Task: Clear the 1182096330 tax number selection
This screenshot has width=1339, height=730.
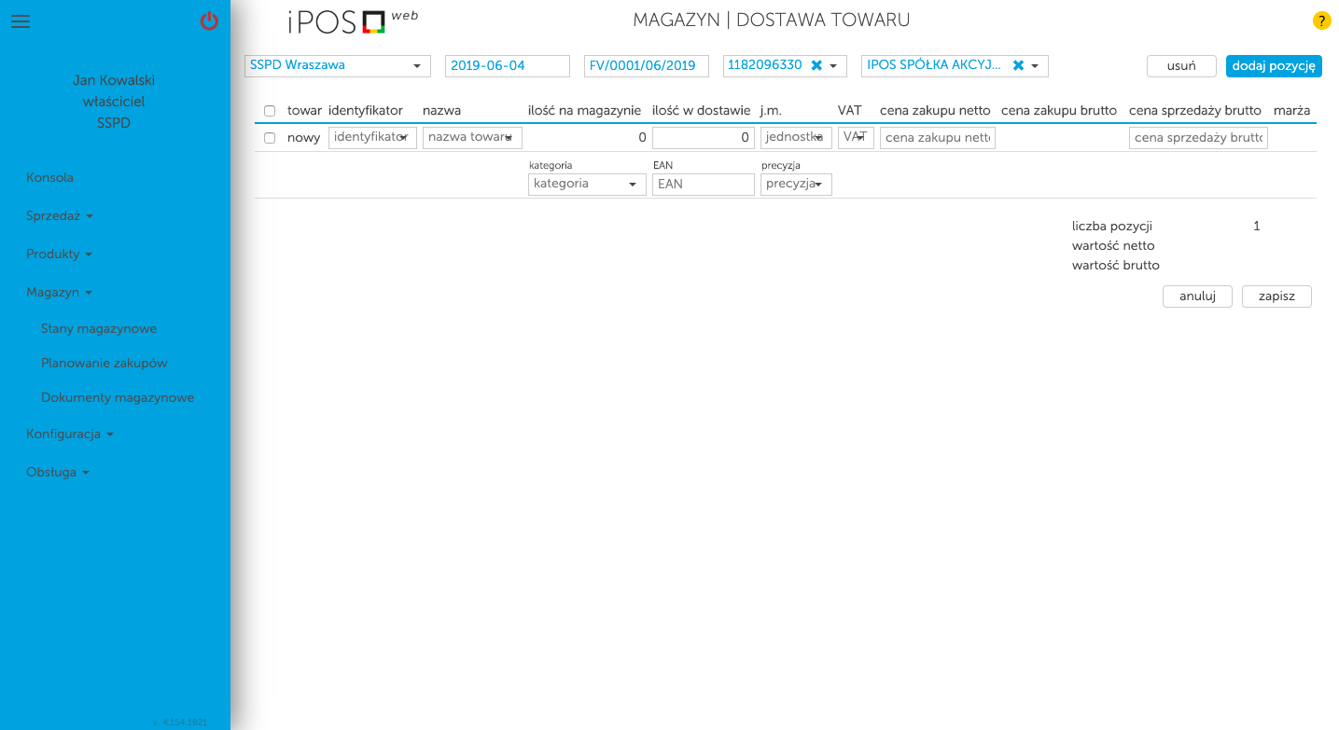Action: (x=815, y=65)
